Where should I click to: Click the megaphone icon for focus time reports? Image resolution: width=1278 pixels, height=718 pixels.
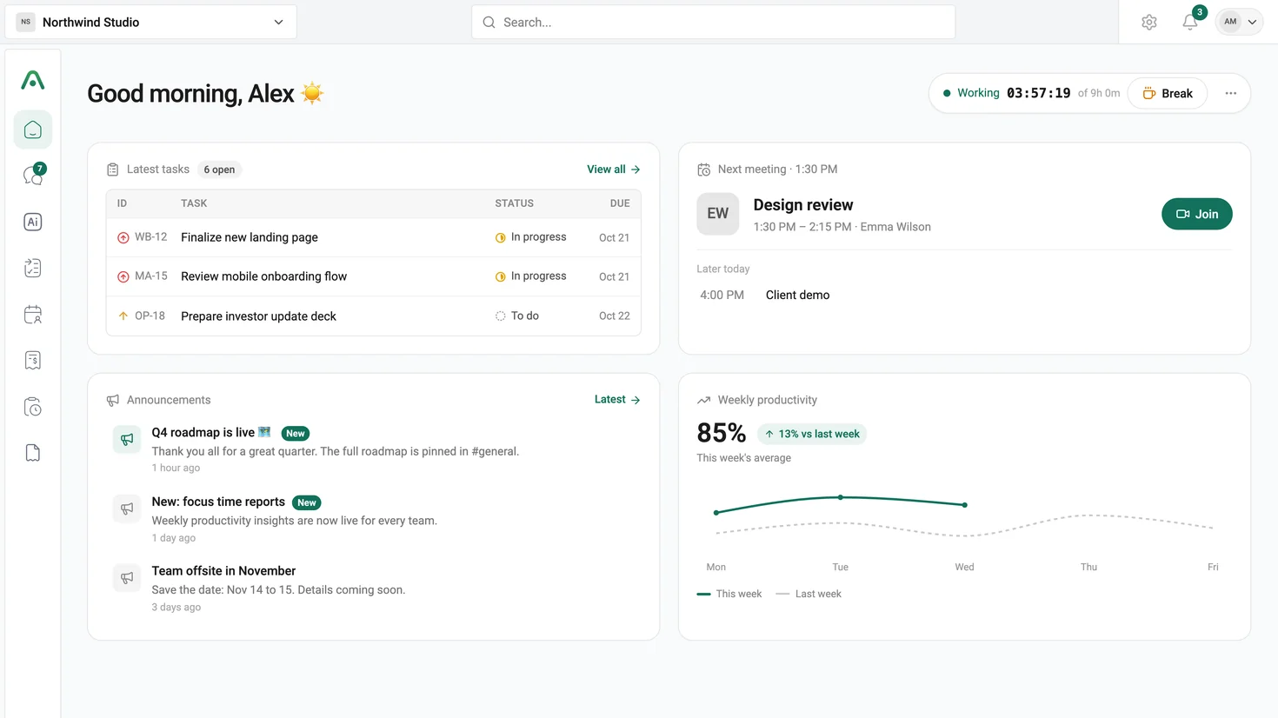pos(127,509)
